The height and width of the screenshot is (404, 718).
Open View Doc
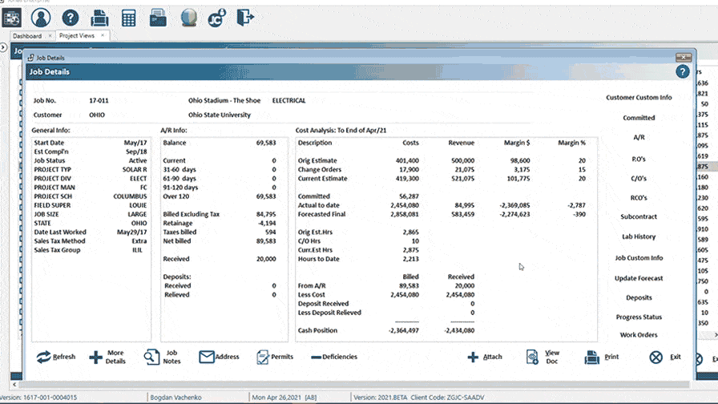tap(543, 357)
